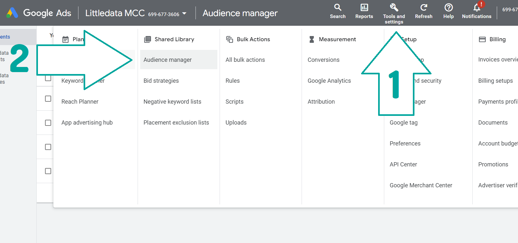Image resolution: width=518 pixels, height=243 pixels.
Task: Click the Shared Library grid icon
Action: coord(148,39)
